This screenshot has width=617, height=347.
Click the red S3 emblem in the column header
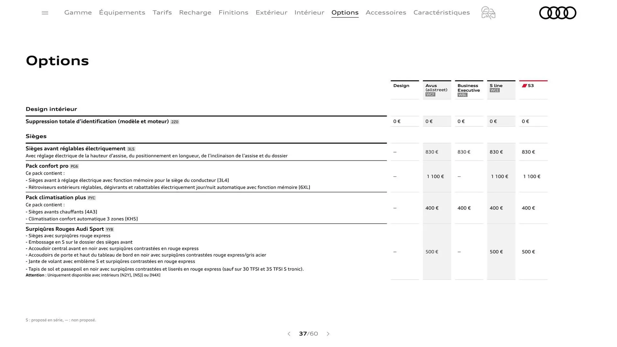[x=524, y=85]
